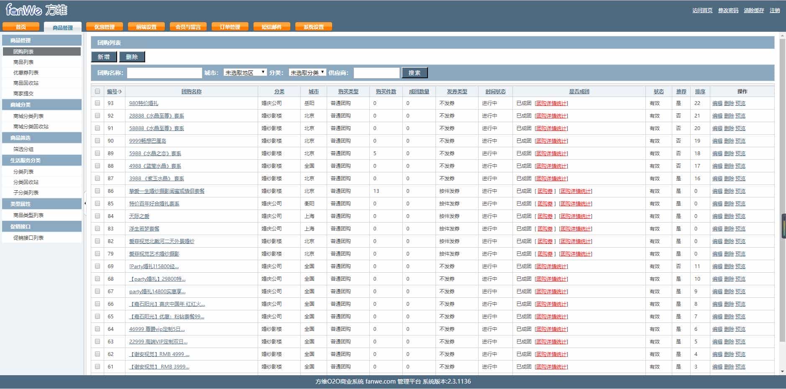Check the box for row 92
Image resolution: width=786 pixels, height=389 pixels.
coord(97,115)
